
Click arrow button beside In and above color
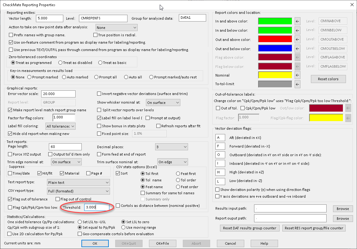(x=297, y=21)
